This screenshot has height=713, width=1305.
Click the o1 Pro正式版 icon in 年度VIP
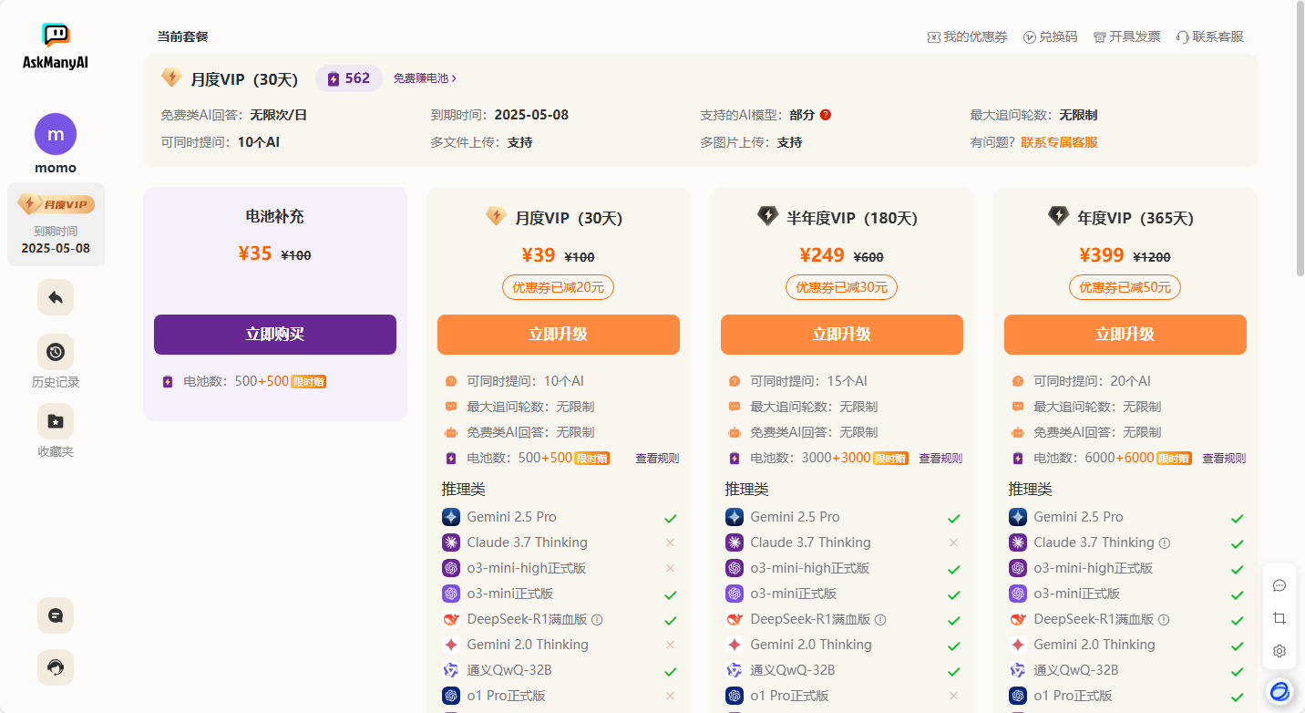[1018, 696]
